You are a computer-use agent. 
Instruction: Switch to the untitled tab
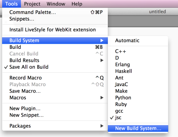coord(157,12)
